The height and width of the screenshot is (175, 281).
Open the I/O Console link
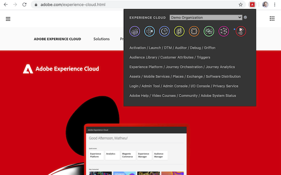coord(200,86)
